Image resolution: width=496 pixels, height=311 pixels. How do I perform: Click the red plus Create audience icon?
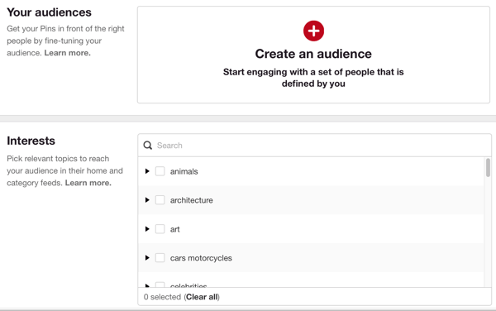(313, 31)
